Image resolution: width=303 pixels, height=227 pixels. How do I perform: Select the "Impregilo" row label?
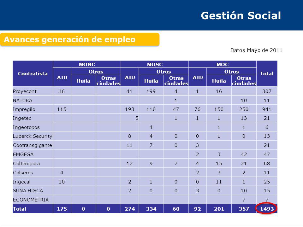[x=24, y=109]
